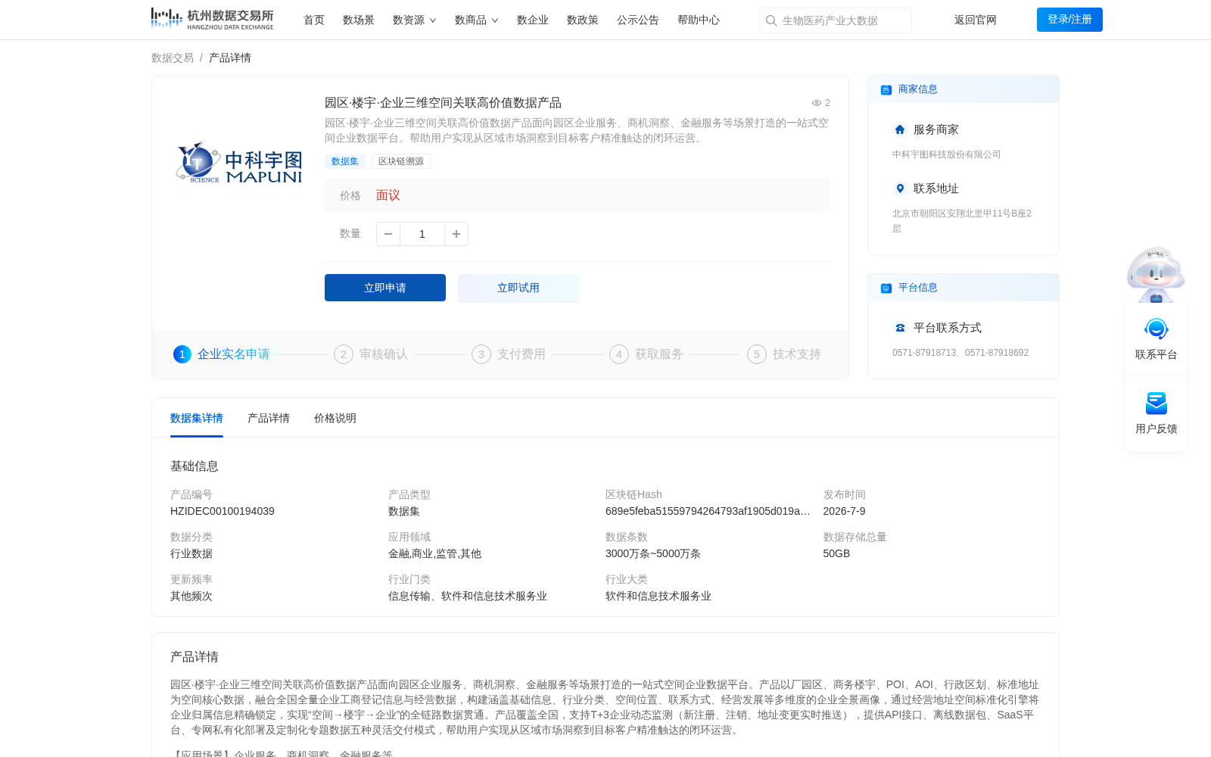Switch to the 产品详情 tab
1211x757 pixels.
coord(269,418)
